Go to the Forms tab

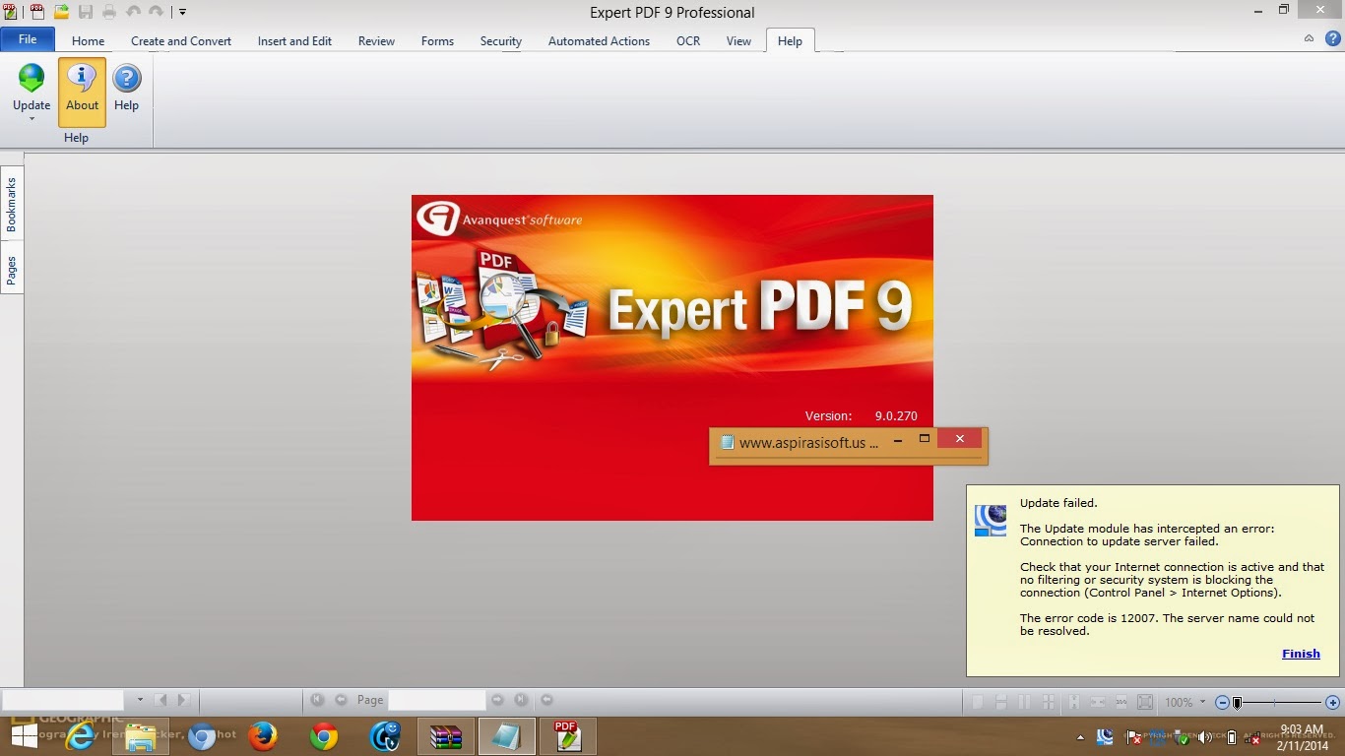click(437, 41)
